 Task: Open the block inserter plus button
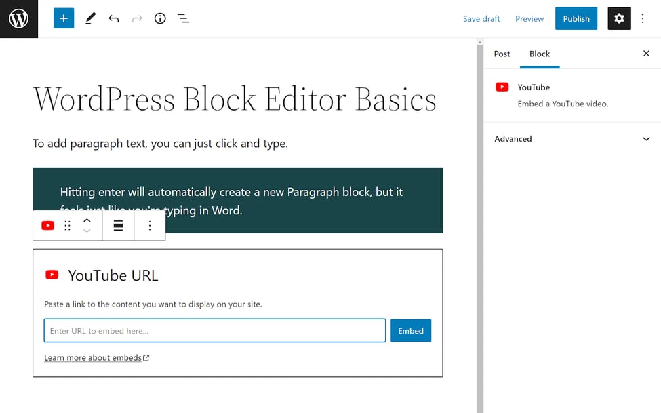(x=64, y=19)
